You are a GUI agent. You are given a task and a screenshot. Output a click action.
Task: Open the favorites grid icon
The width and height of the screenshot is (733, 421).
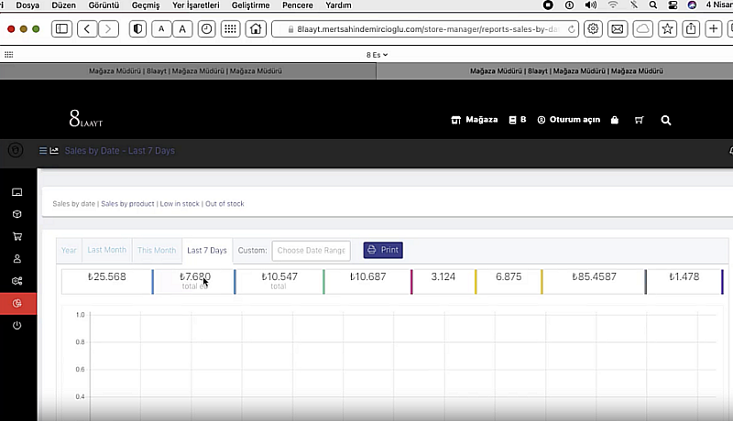[9, 55]
